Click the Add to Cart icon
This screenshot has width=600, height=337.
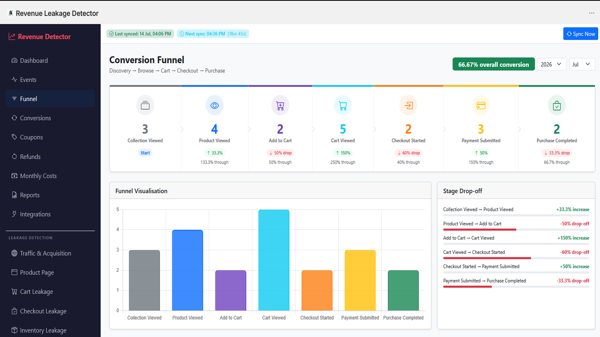280,106
